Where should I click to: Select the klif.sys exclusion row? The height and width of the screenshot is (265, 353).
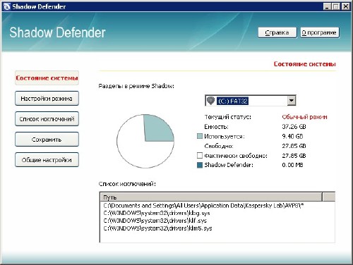pos(155,221)
